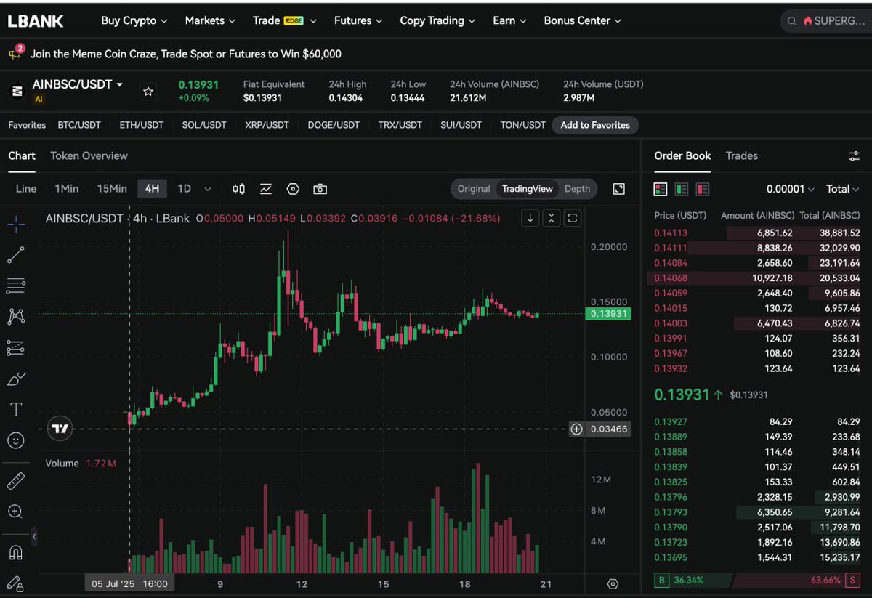872x598 pixels.
Task: Click Add to Favorites button
Action: click(x=595, y=125)
